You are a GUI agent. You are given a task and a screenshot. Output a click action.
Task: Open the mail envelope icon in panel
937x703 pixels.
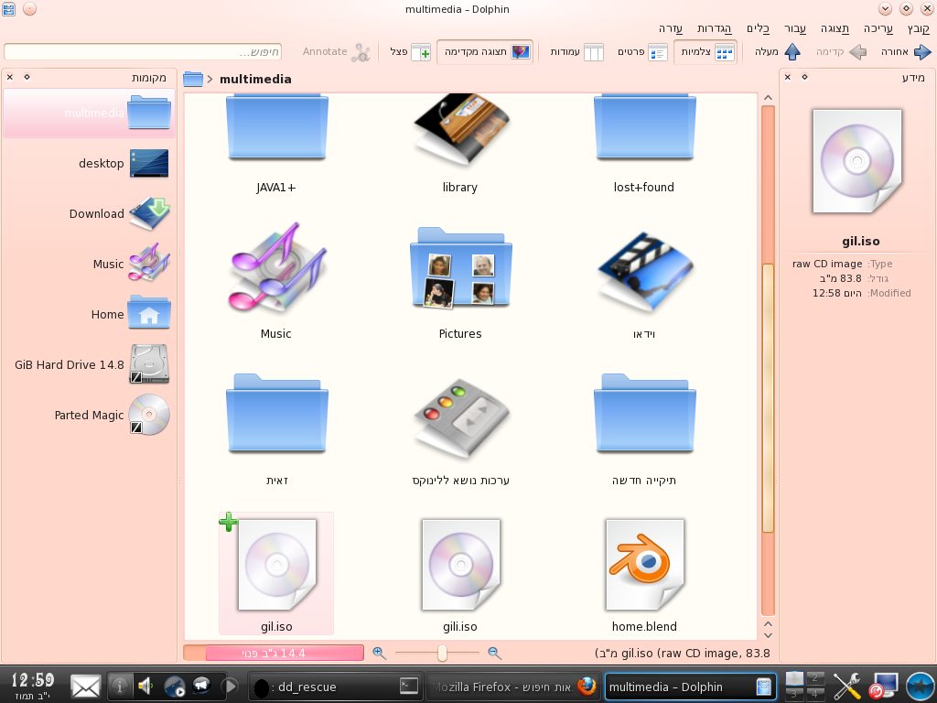tap(85, 687)
